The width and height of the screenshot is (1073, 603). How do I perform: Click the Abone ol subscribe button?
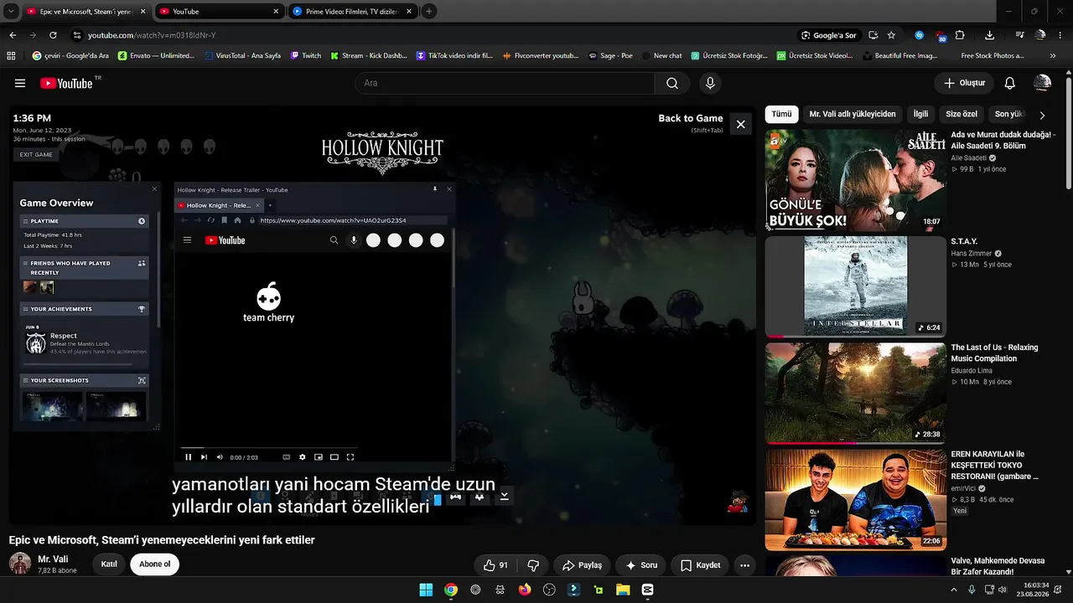coord(154,564)
